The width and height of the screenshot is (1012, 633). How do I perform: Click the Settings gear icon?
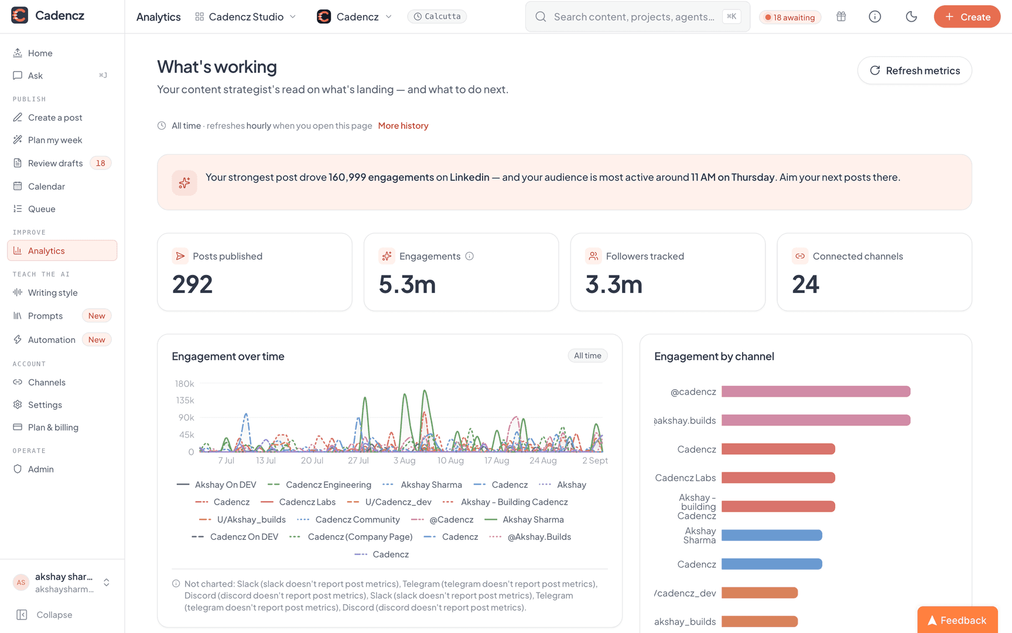coord(18,404)
